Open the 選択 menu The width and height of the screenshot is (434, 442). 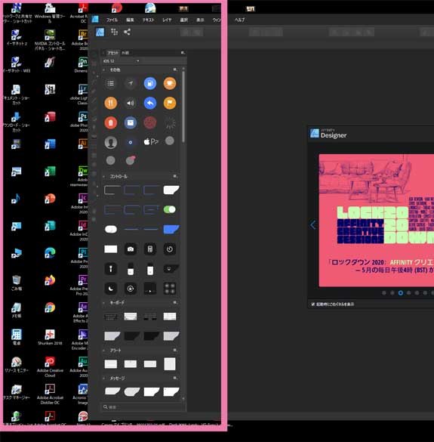click(184, 20)
